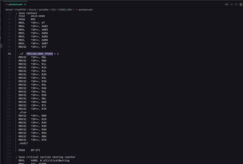Click the file icon on the portasm.asm tab

coord(6,4)
